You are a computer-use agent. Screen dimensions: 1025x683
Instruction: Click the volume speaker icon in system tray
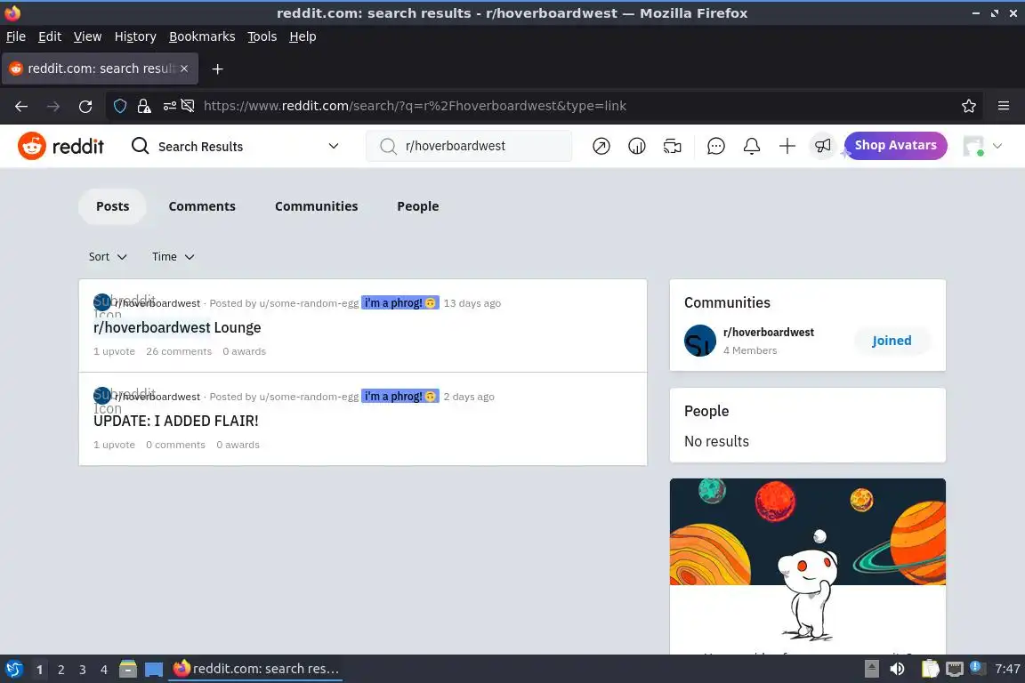tap(897, 669)
